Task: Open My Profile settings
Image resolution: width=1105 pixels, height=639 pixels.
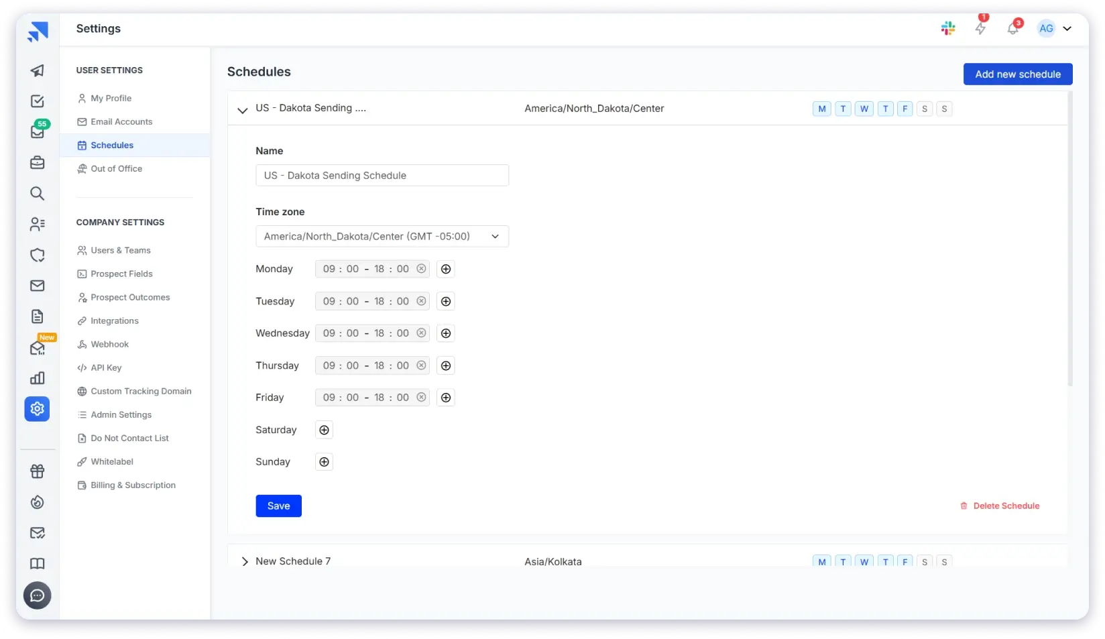Action: pyautogui.click(x=111, y=98)
